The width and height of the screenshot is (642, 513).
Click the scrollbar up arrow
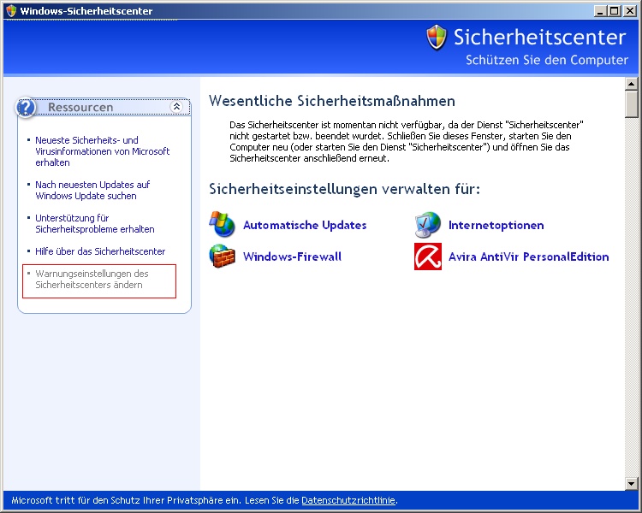631,84
